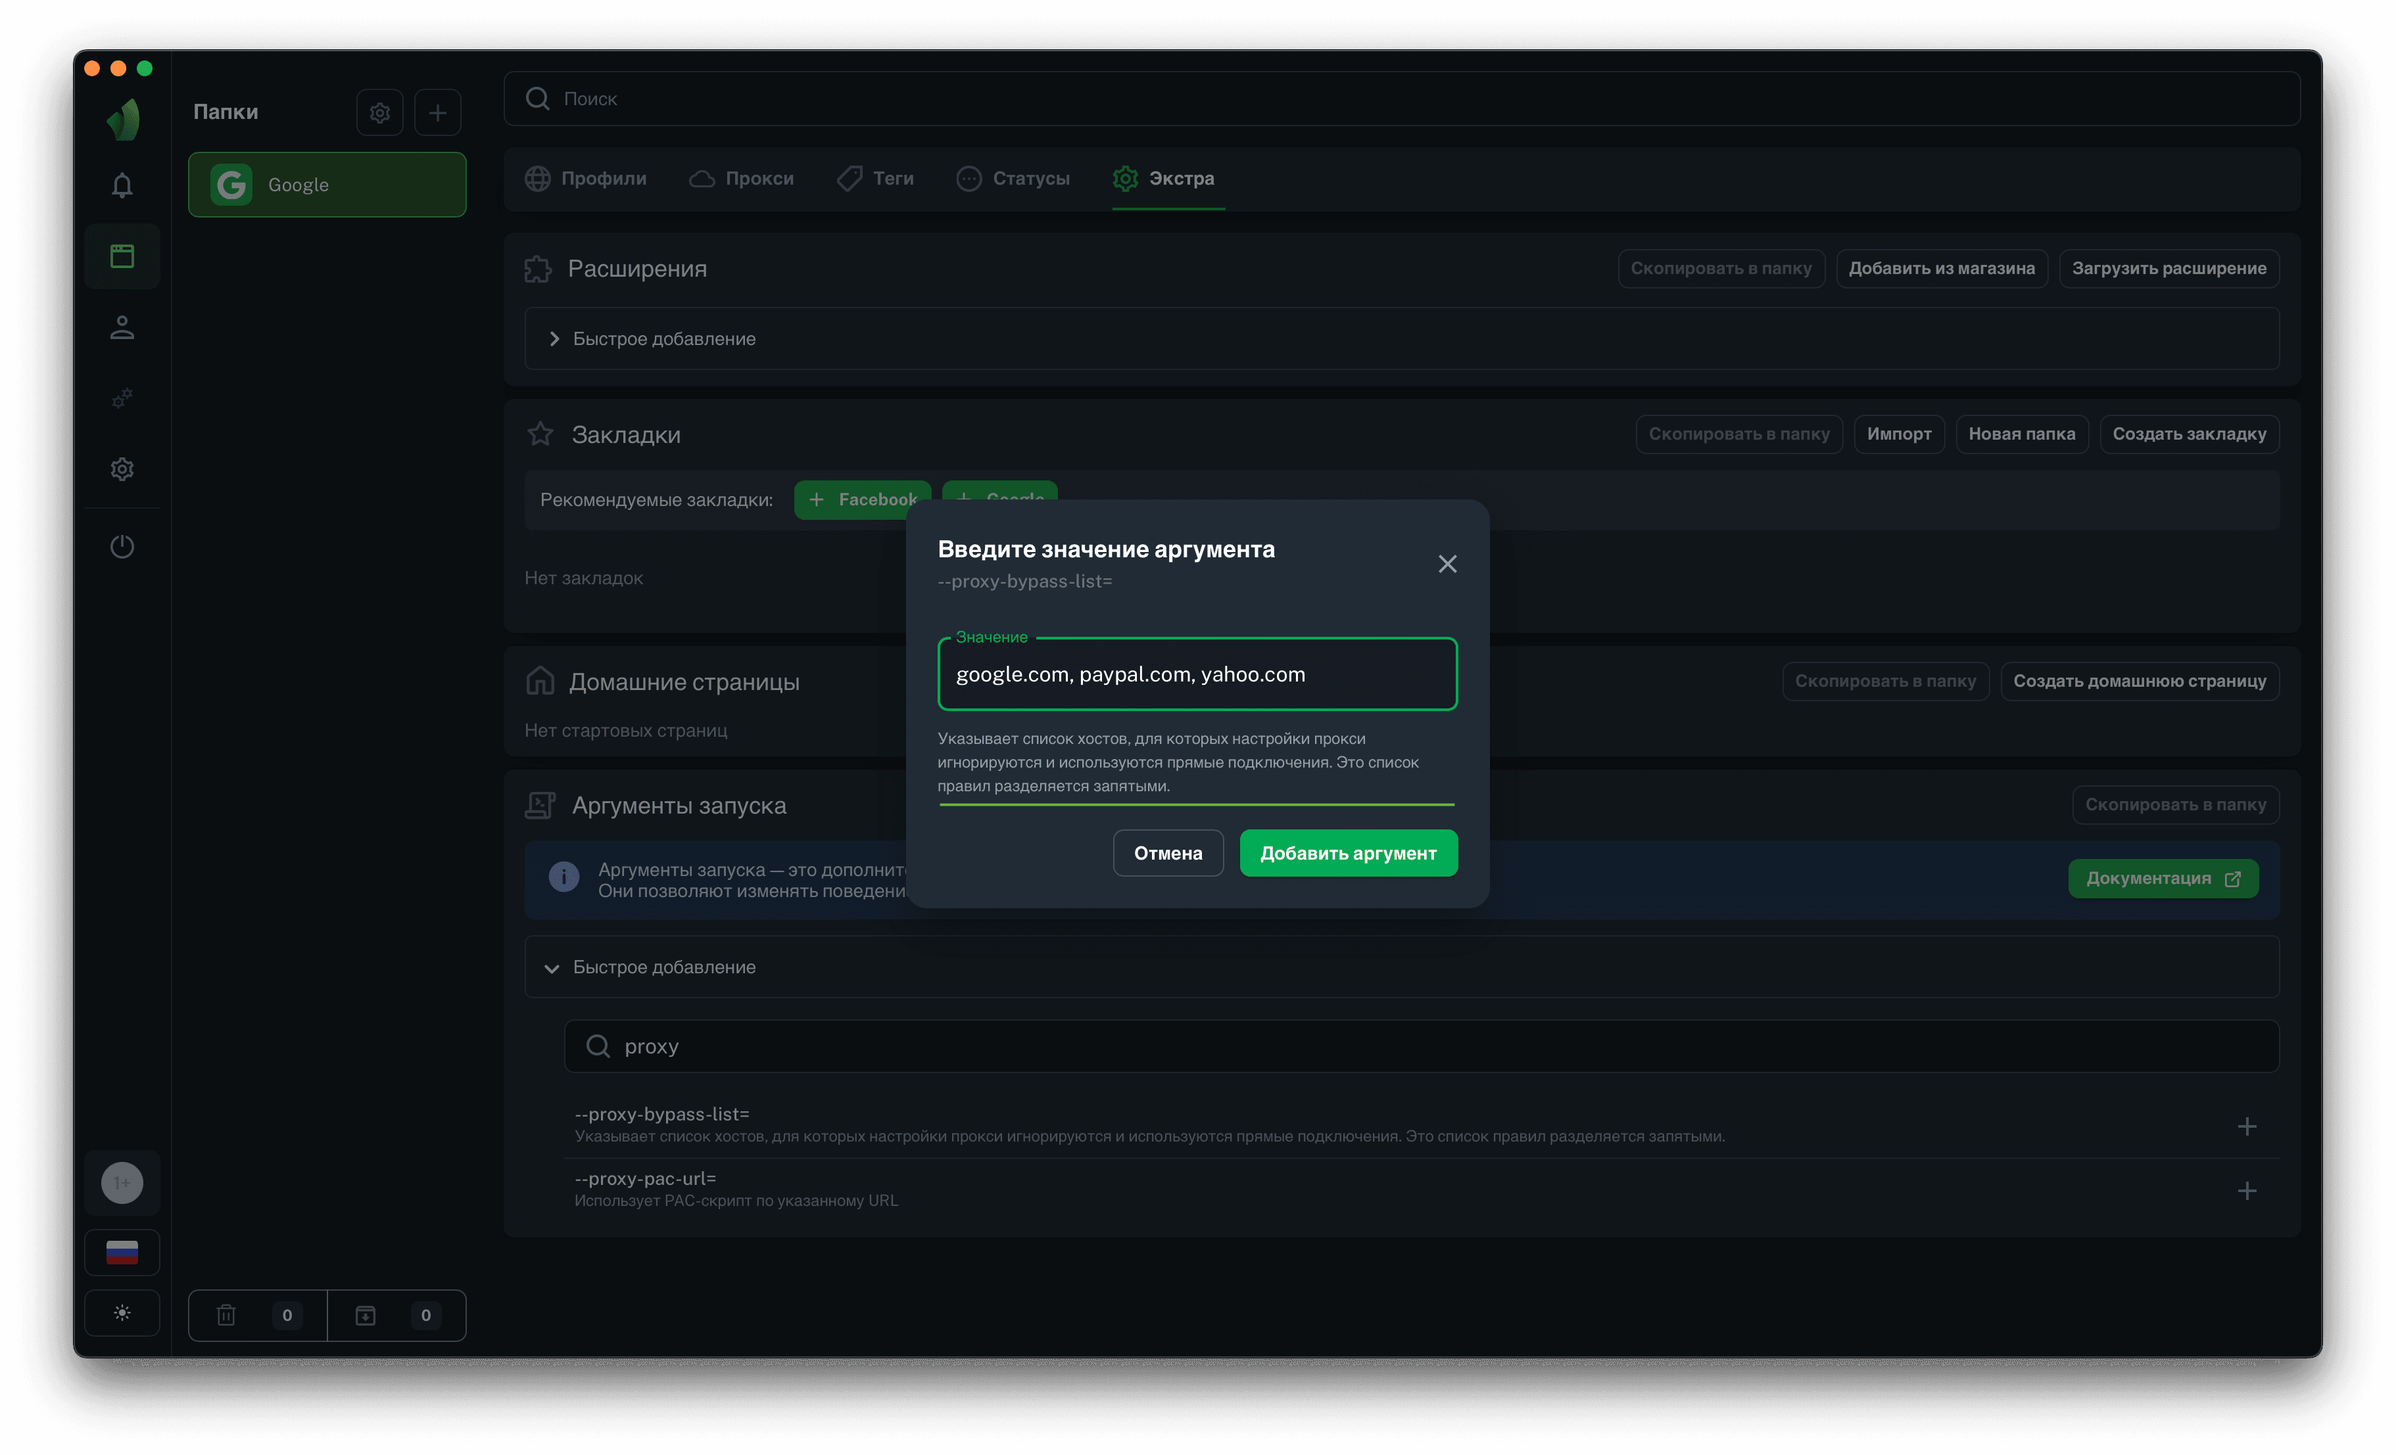Collapse Быстрое добавление under Аргументы запуска
This screenshot has width=2396, height=1455.
click(1401, 968)
